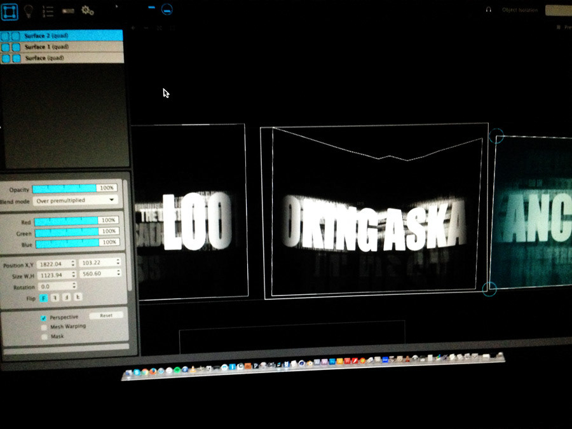The width and height of the screenshot is (572, 429).
Task: Click the teal ANC surface preview in canvas
Action: (x=531, y=212)
